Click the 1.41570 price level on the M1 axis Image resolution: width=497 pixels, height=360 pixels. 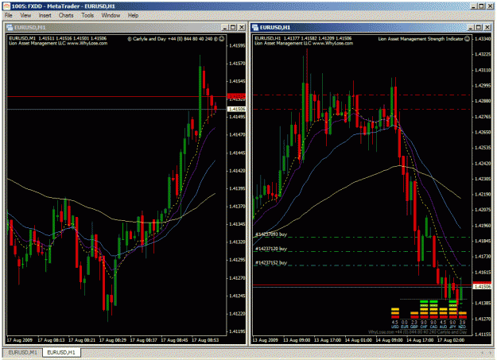click(237, 64)
